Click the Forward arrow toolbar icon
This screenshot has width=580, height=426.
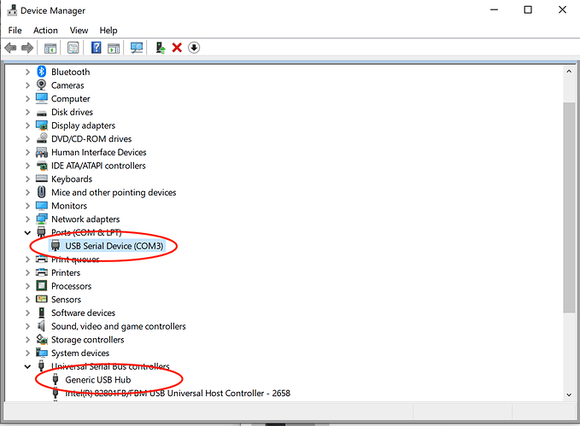[x=27, y=48]
